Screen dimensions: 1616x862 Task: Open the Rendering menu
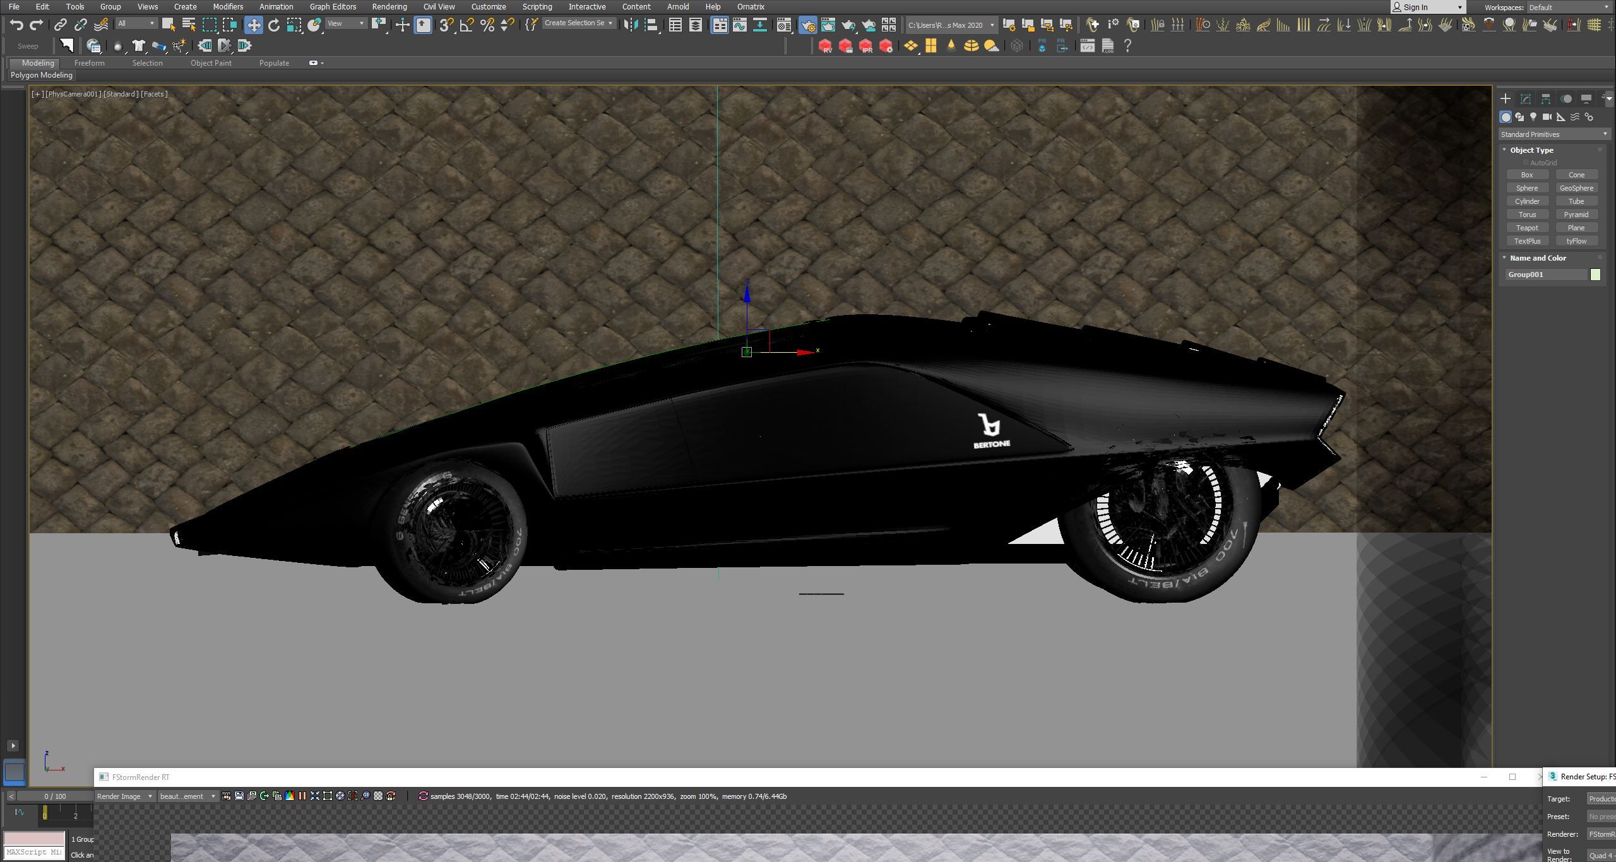tap(389, 6)
